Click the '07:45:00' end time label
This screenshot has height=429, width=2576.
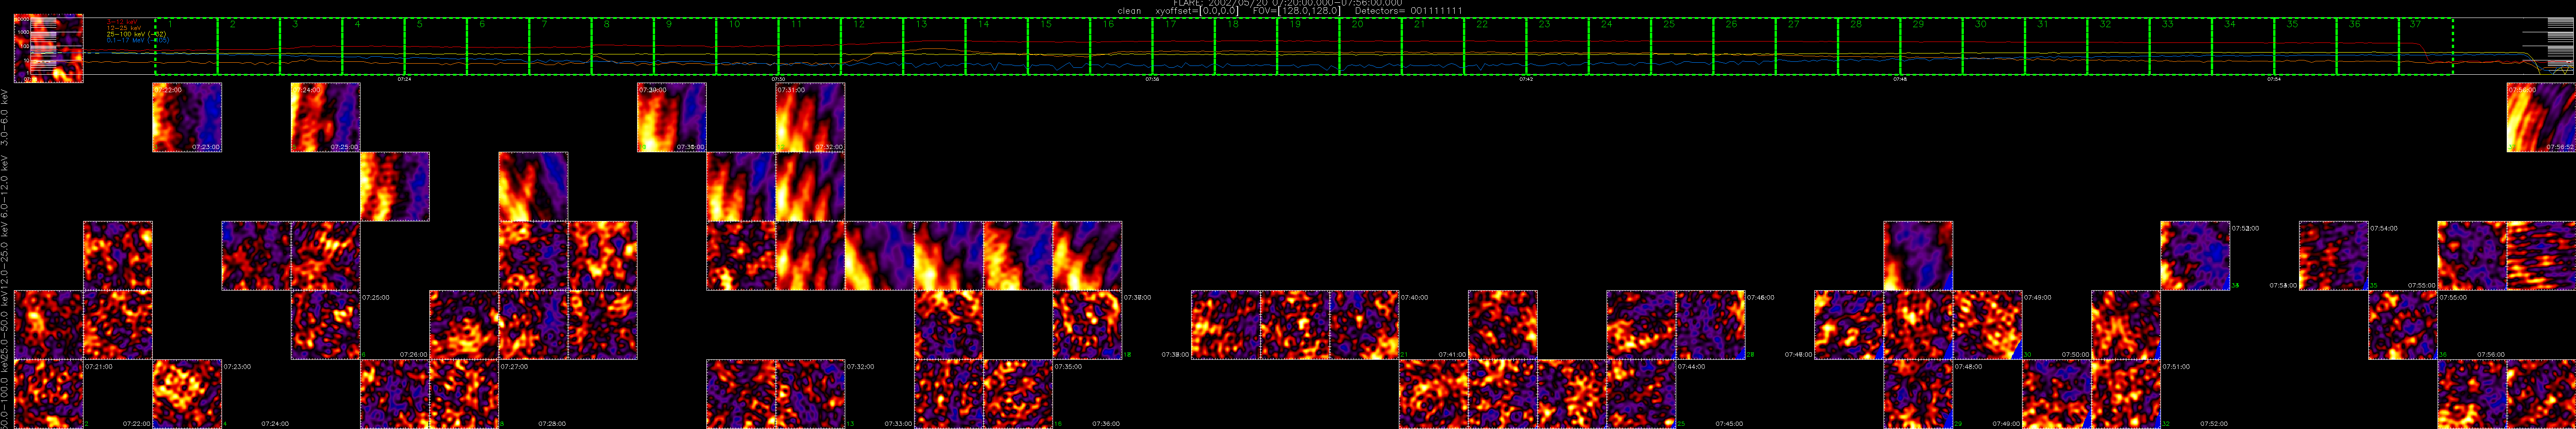(1729, 424)
